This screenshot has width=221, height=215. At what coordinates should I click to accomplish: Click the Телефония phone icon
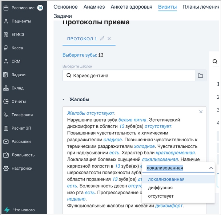[x=6, y=115]
